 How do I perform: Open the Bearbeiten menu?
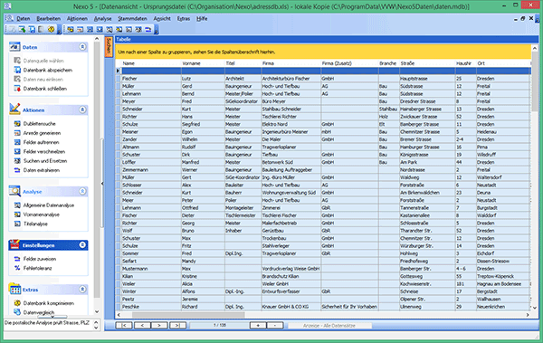pyautogui.click(x=49, y=19)
